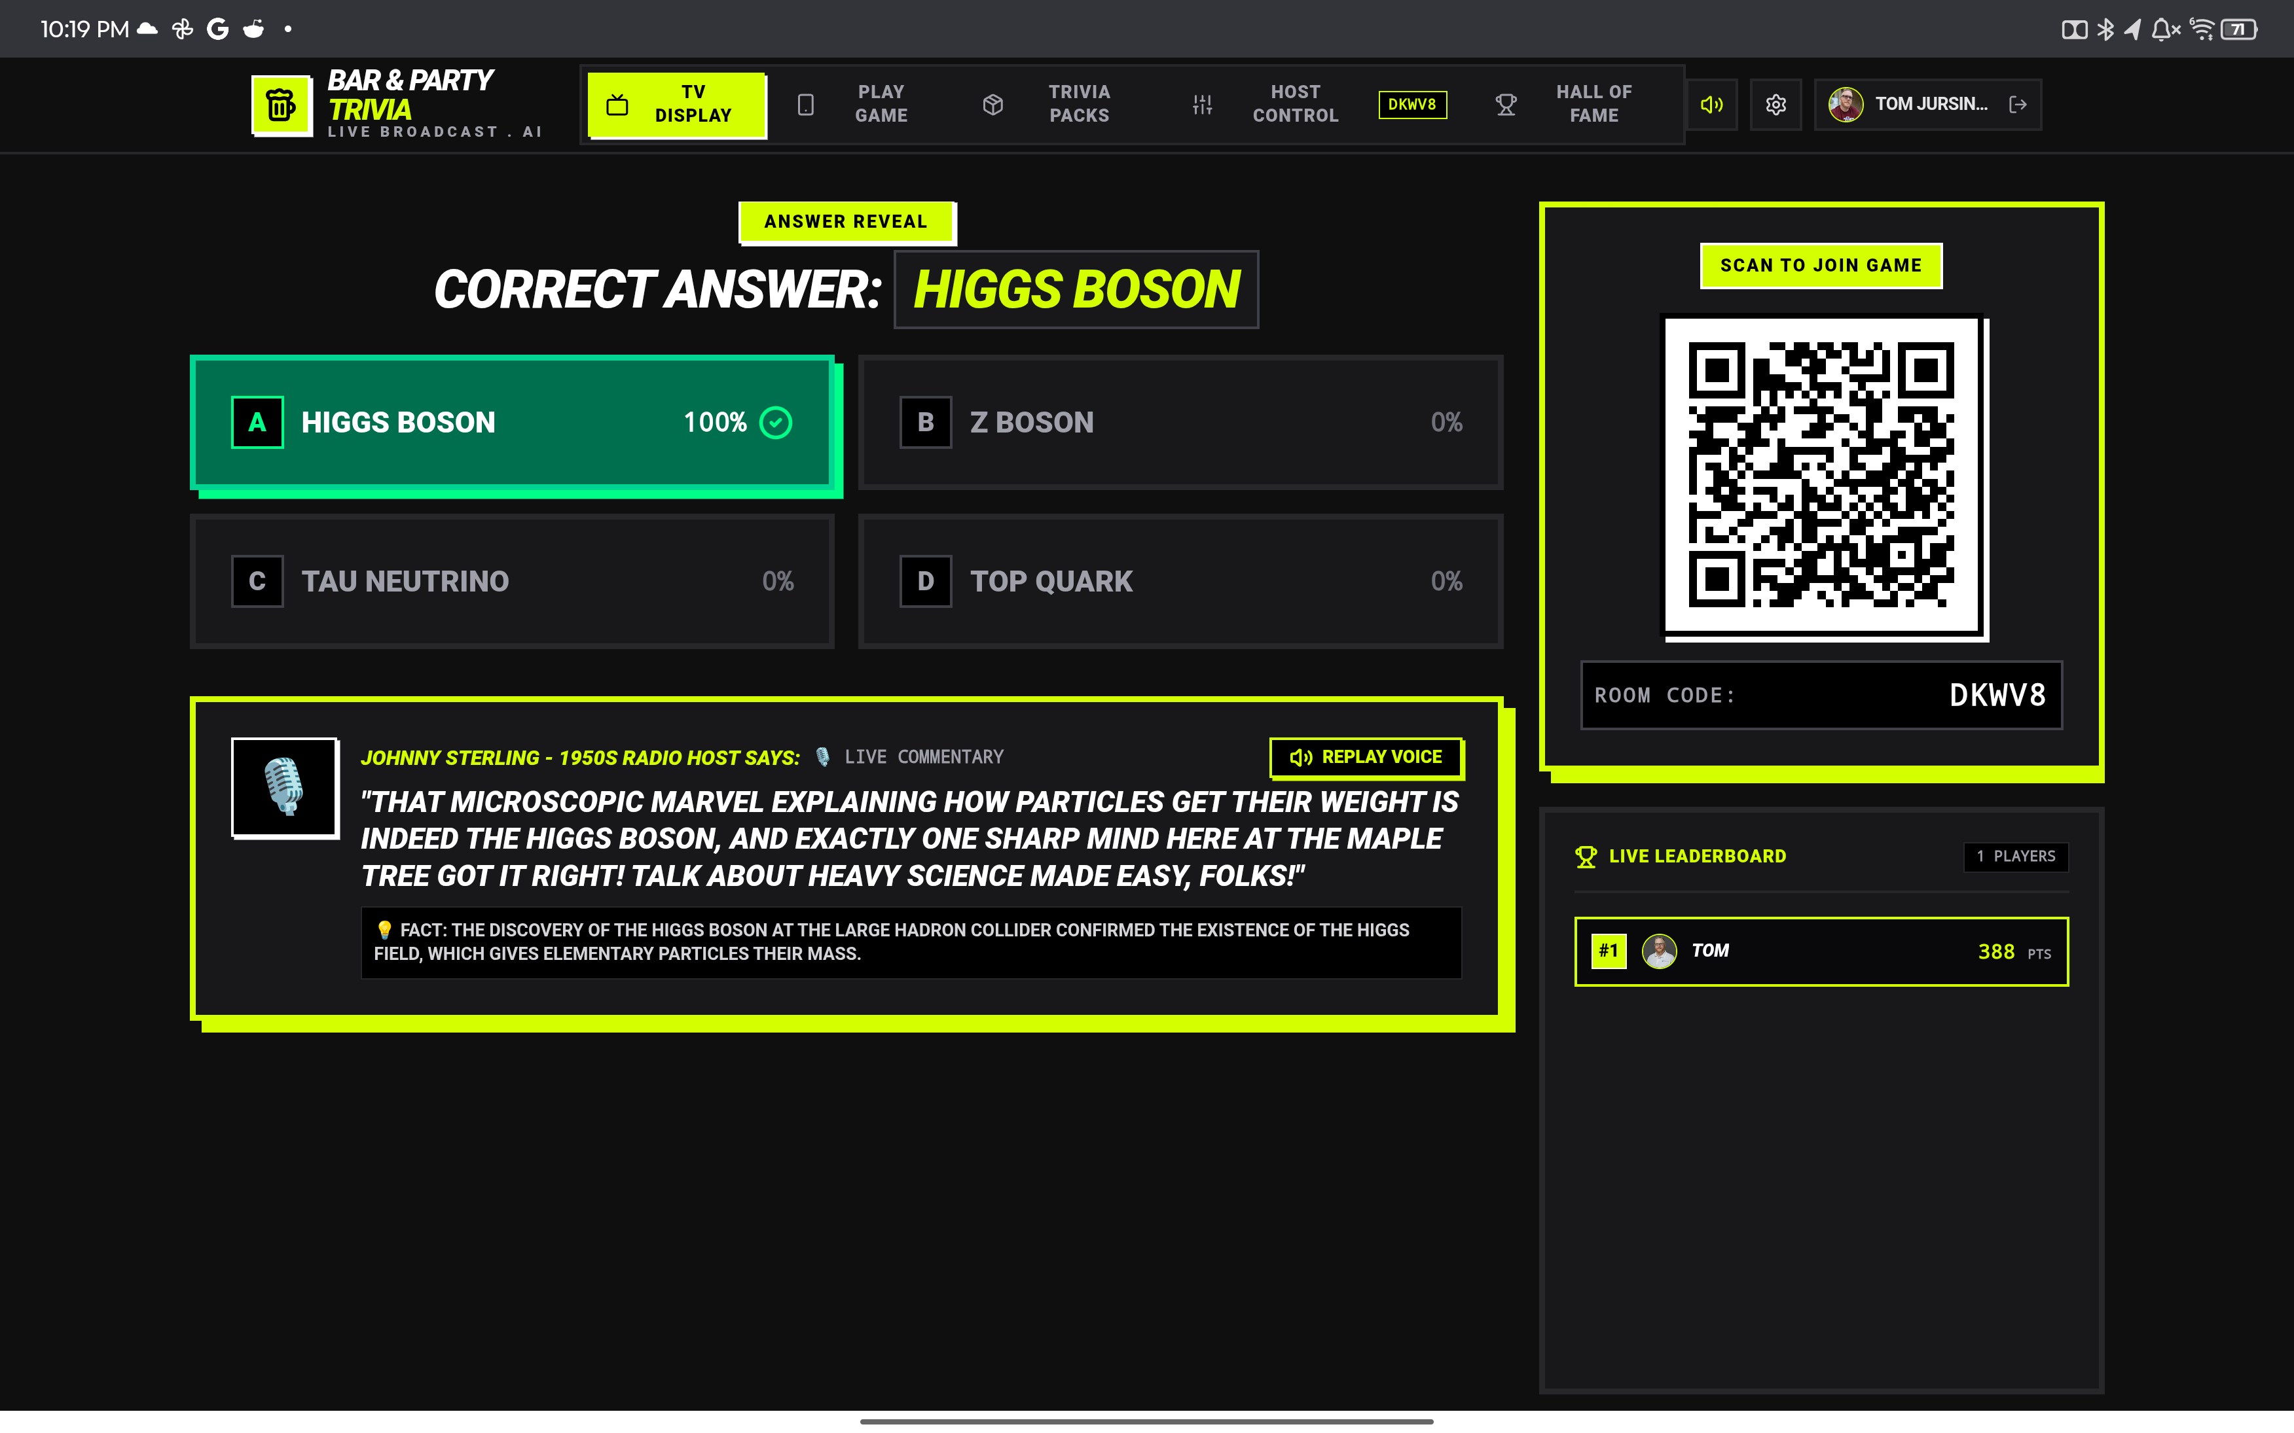Click the location arrow icon in status bar
The width and height of the screenshot is (2294, 1433).
[2133, 29]
